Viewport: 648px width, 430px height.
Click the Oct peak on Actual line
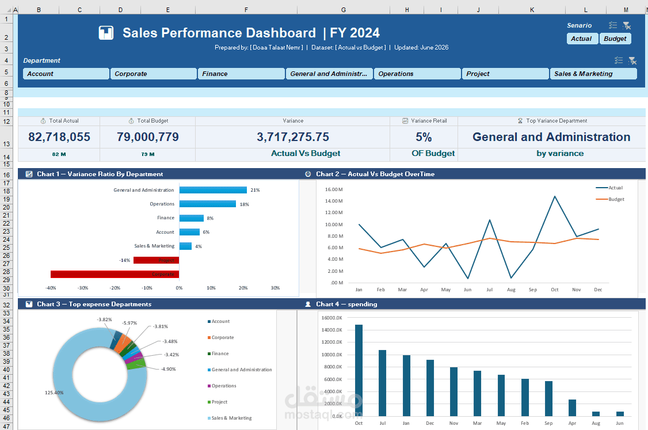click(555, 196)
